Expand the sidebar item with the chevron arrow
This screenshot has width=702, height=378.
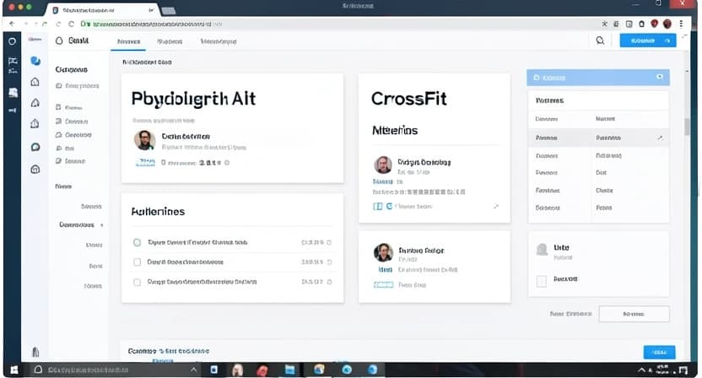click(x=102, y=225)
